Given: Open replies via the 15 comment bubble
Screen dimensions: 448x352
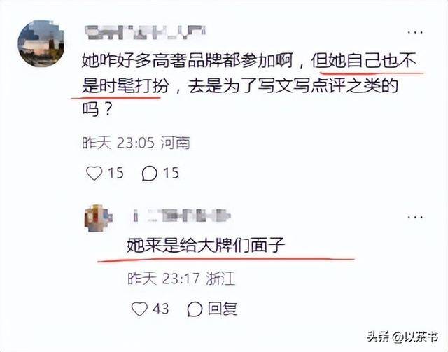Looking at the screenshot, I should tap(149, 173).
